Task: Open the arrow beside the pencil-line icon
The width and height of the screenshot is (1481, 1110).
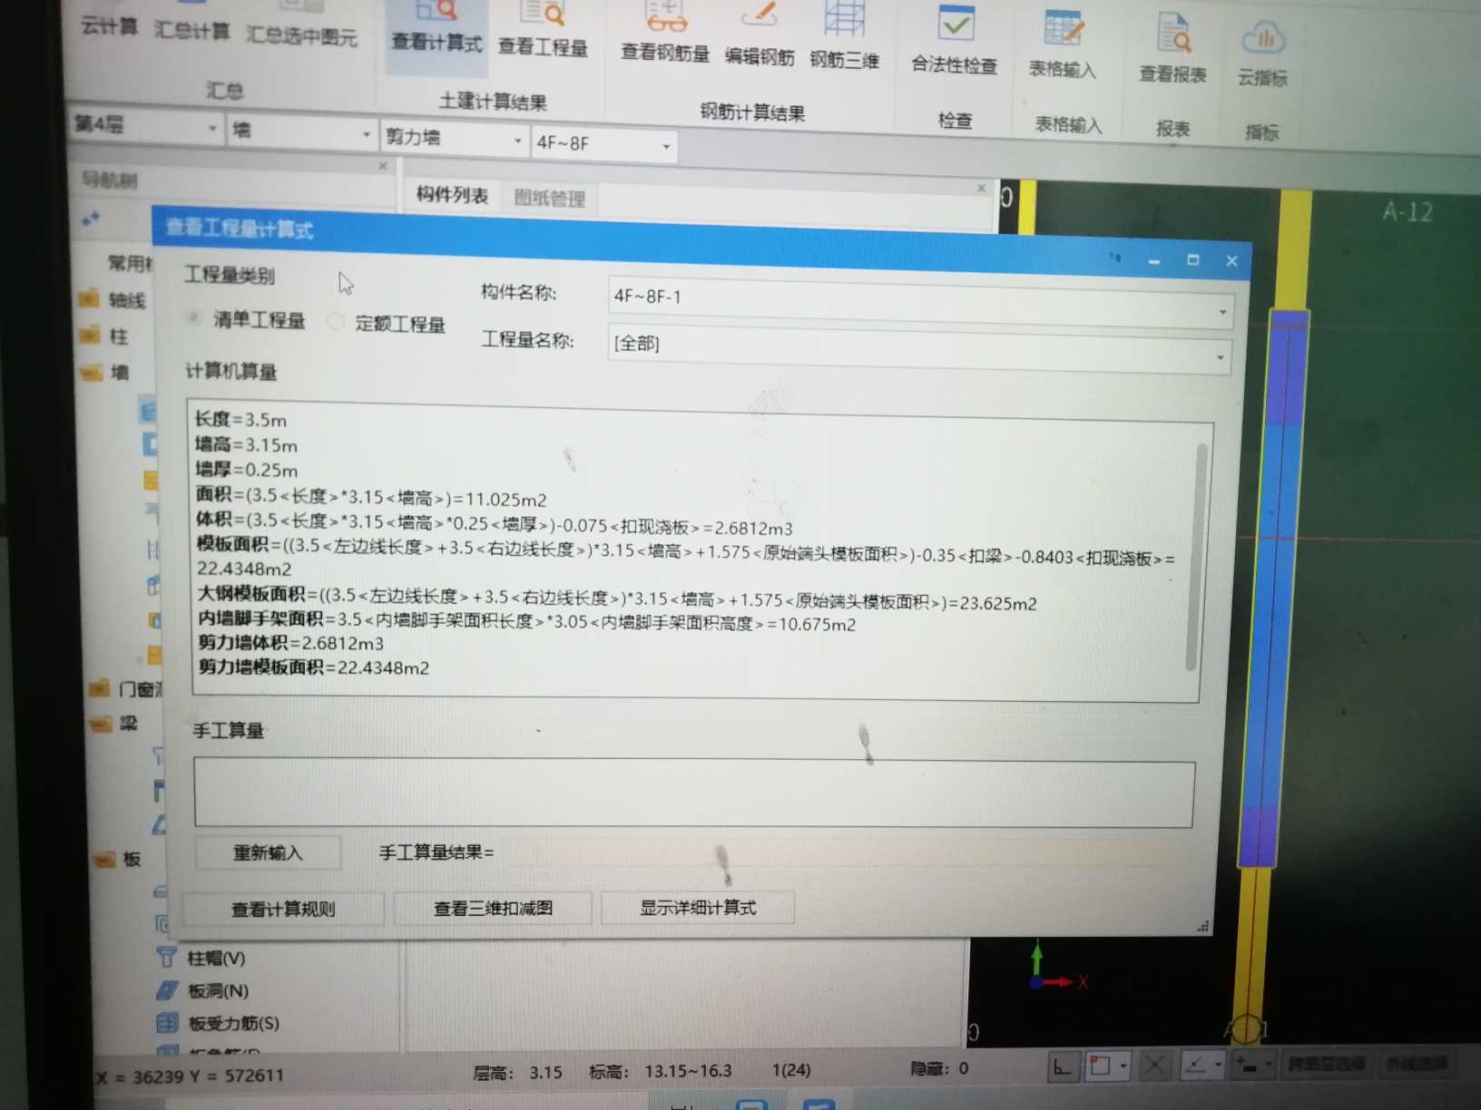Action: click(x=1219, y=1065)
